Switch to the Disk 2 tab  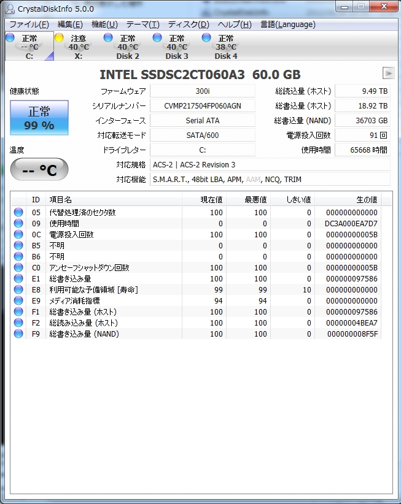[128, 47]
